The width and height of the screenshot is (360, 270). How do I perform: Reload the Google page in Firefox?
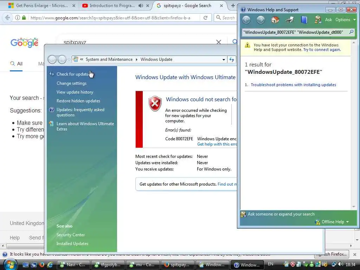click(205, 18)
